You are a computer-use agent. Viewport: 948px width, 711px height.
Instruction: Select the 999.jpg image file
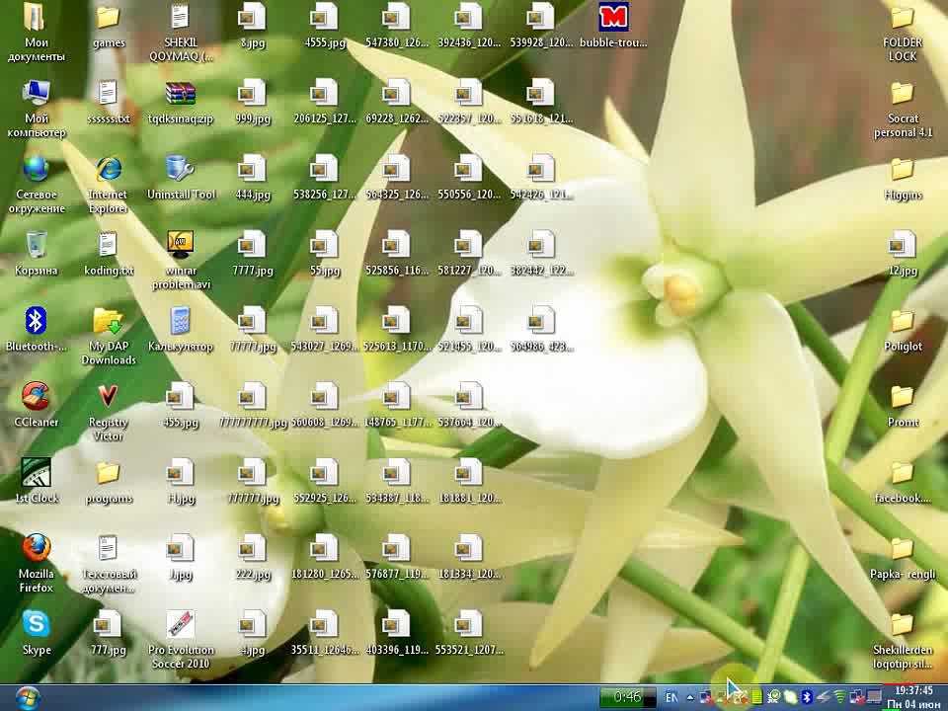pyautogui.click(x=252, y=93)
